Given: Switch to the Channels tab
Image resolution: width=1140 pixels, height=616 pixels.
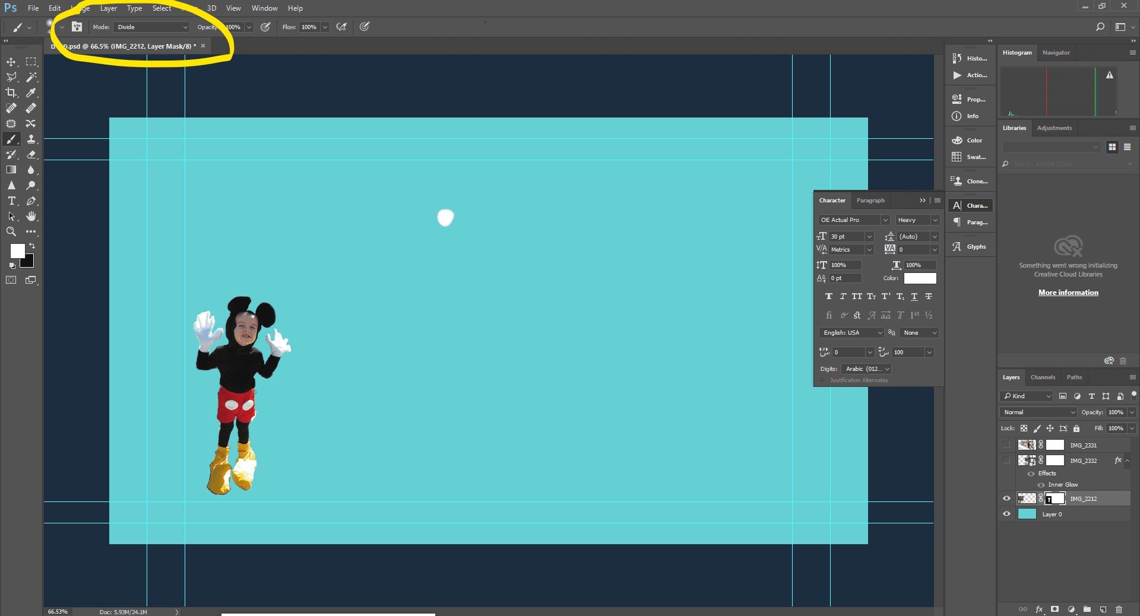Looking at the screenshot, I should tap(1043, 377).
